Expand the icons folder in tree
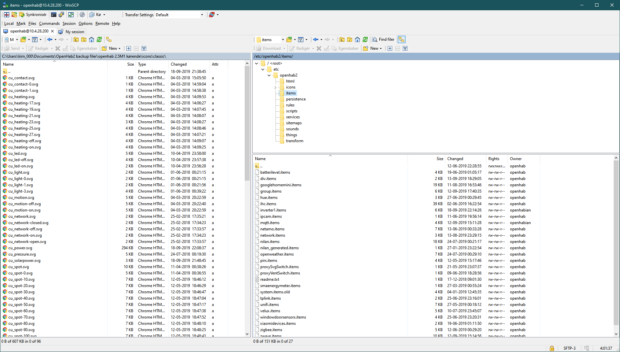The image size is (620, 352). coord(275,88)
